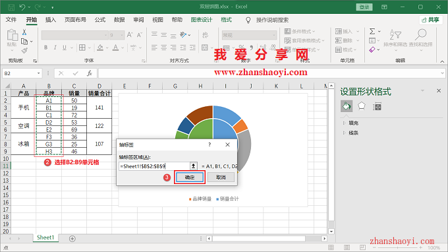Add a new sheet with plus icon

pos(72,239)
